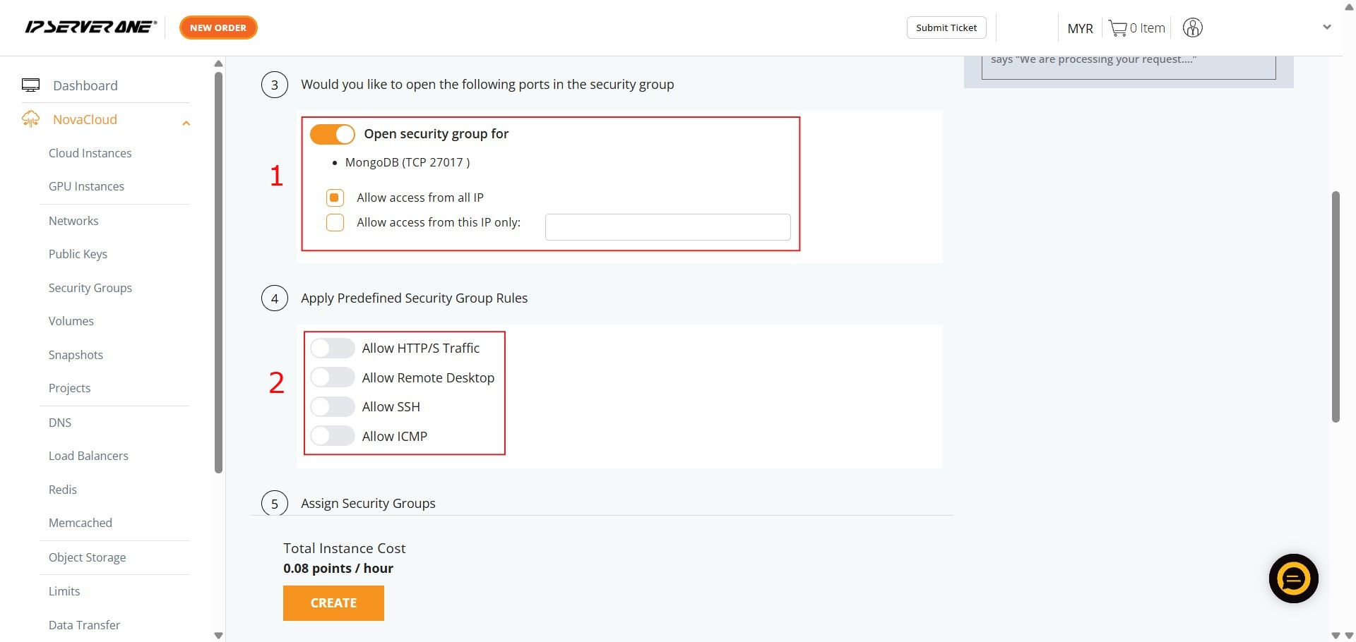1356x642 pixels.
Task: Go to Security Groups in sidebar
Action: pos(90,288)
